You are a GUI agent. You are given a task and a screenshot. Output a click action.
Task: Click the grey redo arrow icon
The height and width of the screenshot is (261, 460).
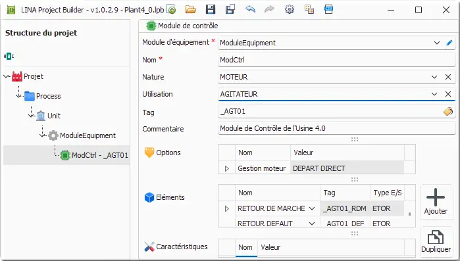click(269, 9)
